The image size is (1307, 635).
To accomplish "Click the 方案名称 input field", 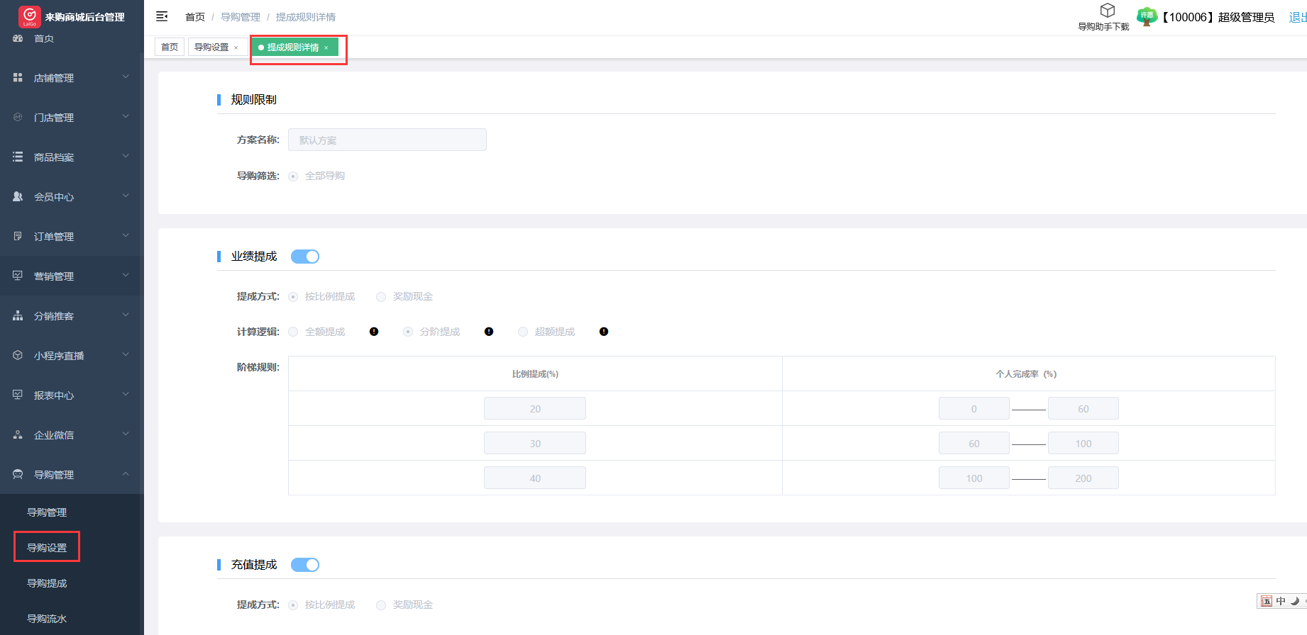I will coord(387,140).
